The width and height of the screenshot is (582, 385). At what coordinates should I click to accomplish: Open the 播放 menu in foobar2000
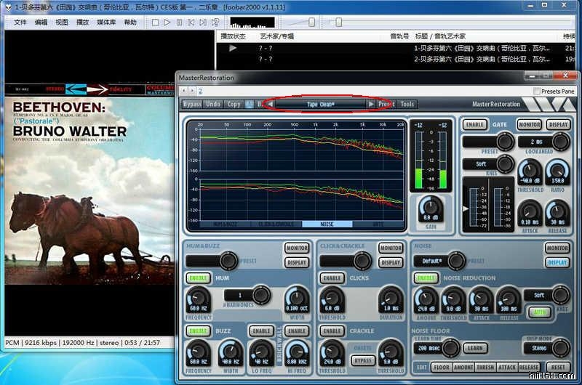point(82,23)
